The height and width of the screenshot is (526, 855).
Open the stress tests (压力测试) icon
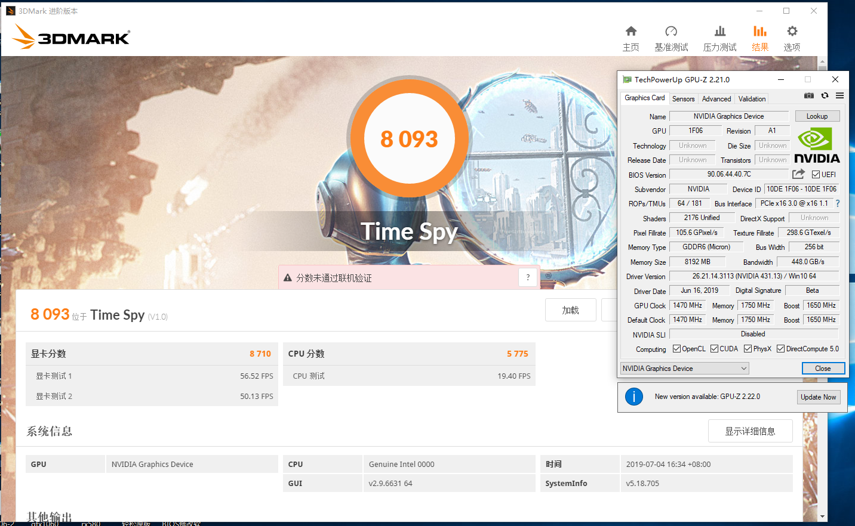click(720, 31)
